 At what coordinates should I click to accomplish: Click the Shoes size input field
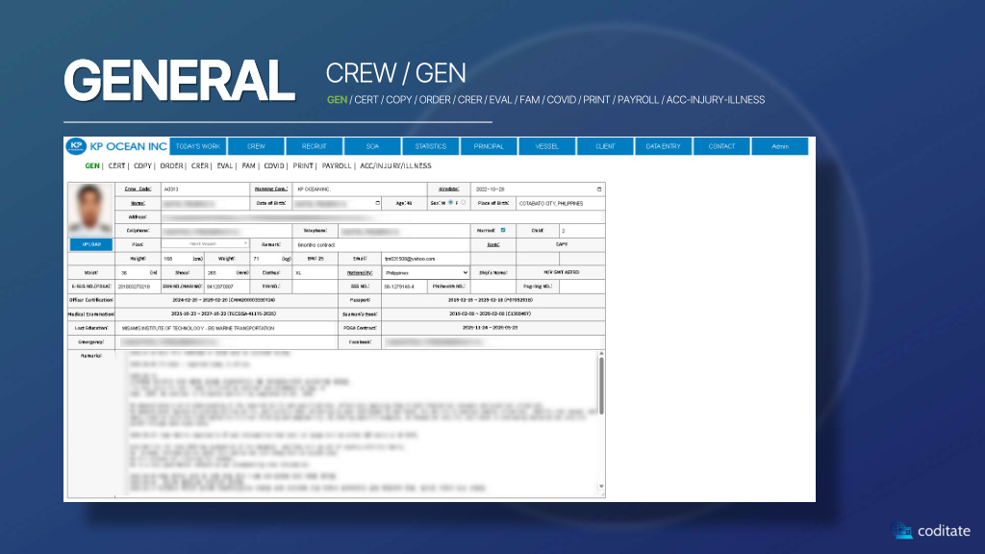[220, 272]
